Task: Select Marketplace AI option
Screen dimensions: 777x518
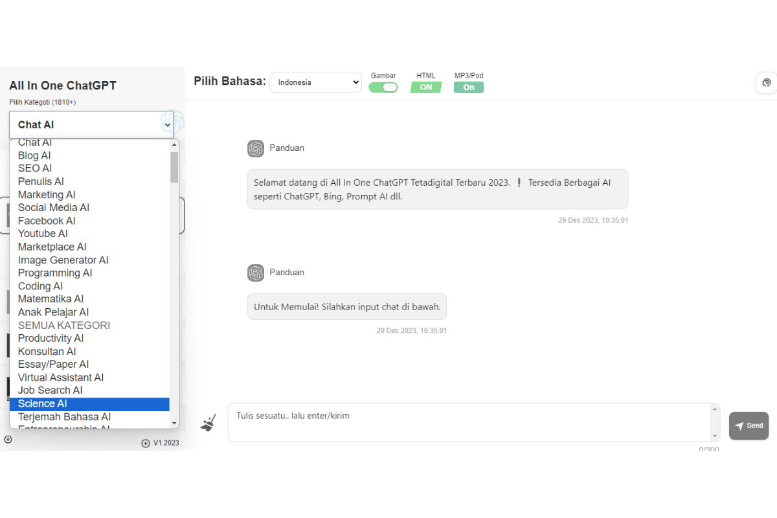Action: (x=89, y=247)
